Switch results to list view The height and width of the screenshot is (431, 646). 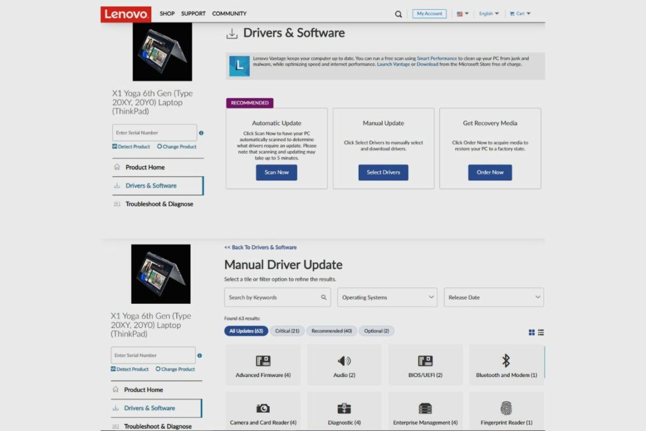point(540,332)
